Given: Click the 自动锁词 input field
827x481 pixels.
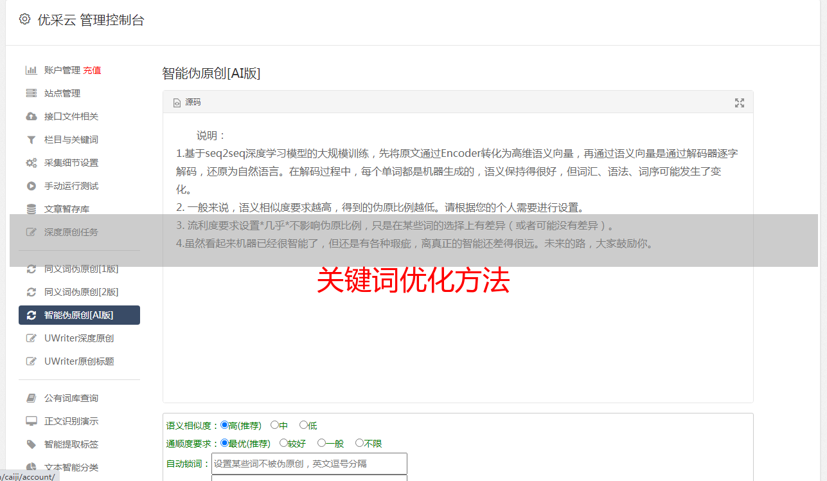Looking at the screenshot, I should (x=309, y=464).
